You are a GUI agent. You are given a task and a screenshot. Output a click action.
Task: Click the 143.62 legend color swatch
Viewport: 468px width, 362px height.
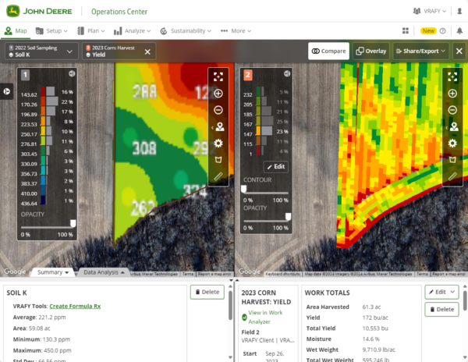pos(43,91)
